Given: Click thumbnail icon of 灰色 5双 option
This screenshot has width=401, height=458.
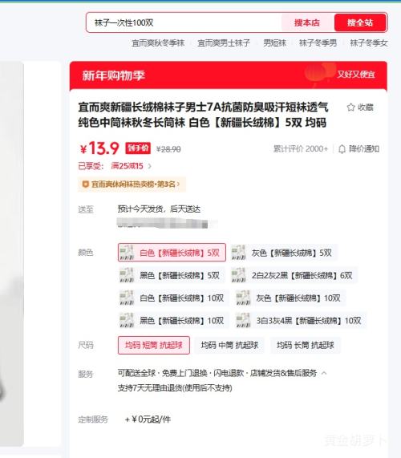Looking at the screenshot, I should [238, 253].
